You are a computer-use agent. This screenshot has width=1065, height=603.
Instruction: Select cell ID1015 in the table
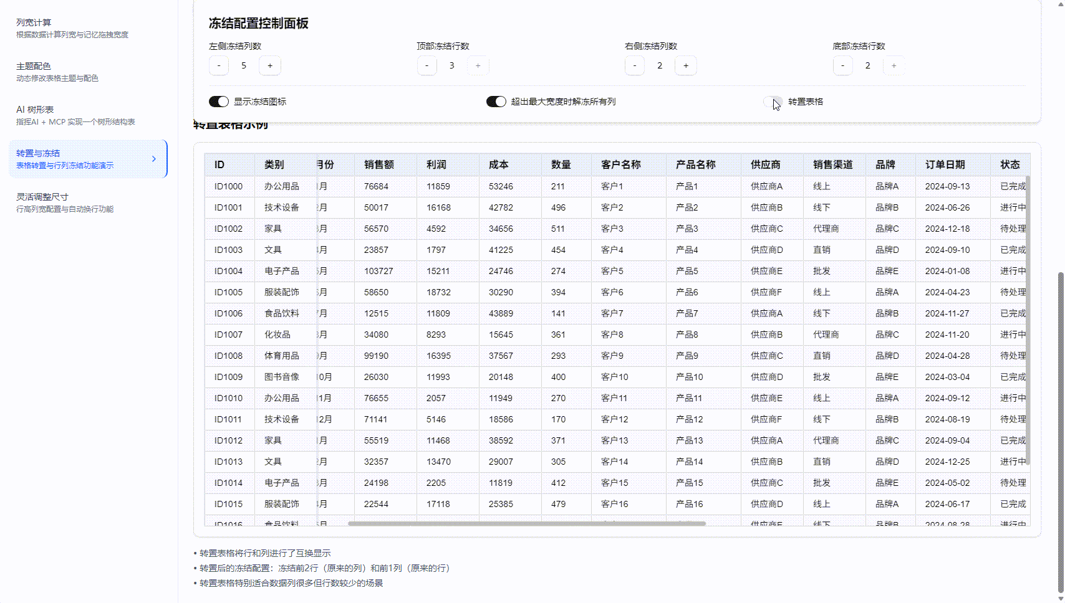pyautogui.click(x=229, y=504)
